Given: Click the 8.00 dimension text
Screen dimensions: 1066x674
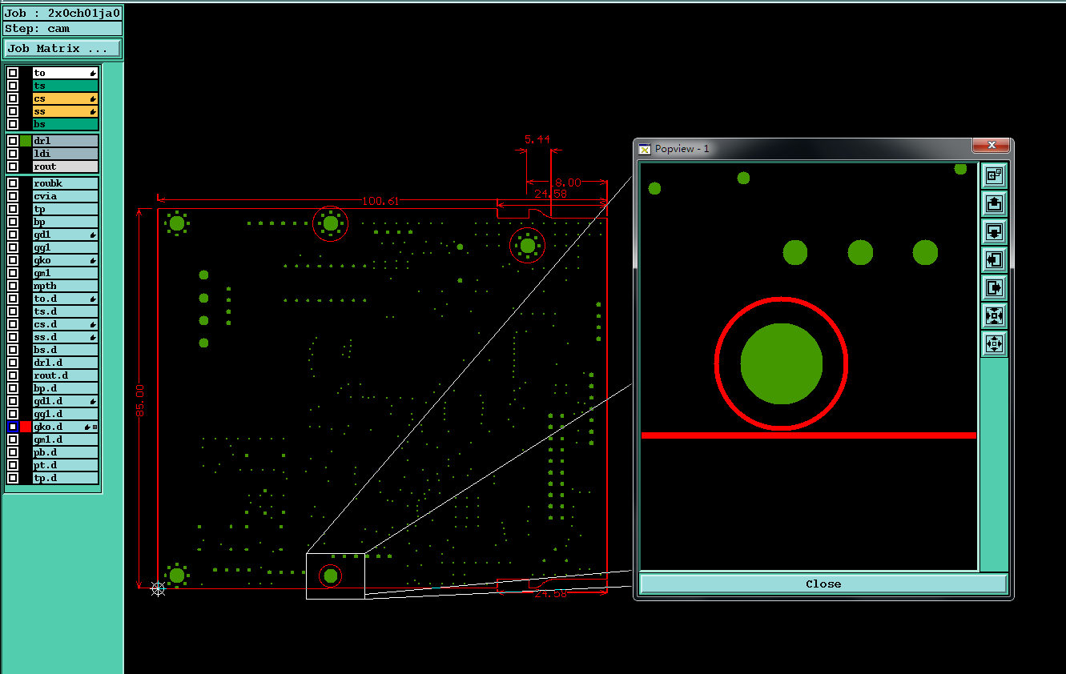Looking at the screenshot, I should [x=568, y=183].
